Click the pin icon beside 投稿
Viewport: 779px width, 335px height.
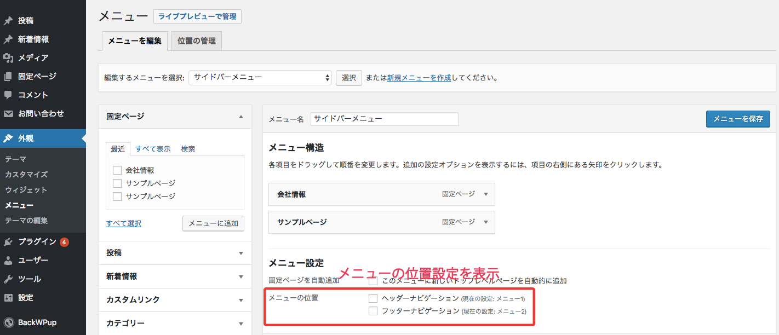click(x=8, y=21)
